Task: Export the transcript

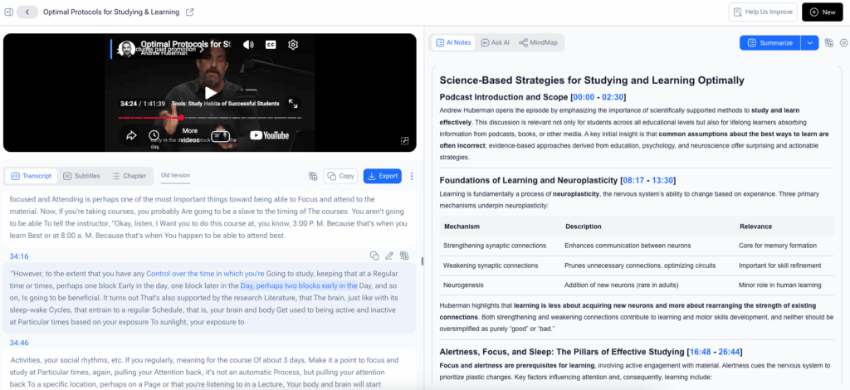Action: (x=382, y=176)
